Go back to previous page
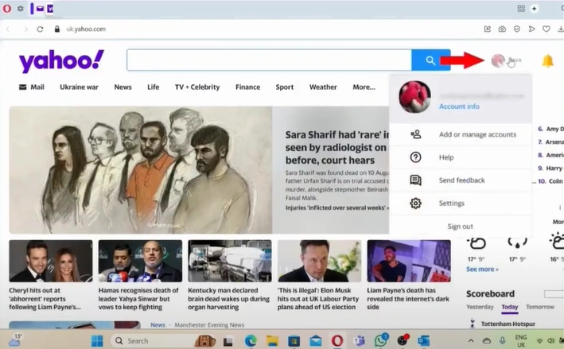Image resolution: width=564 pixels, height=349 pixels. click(8, 29)
